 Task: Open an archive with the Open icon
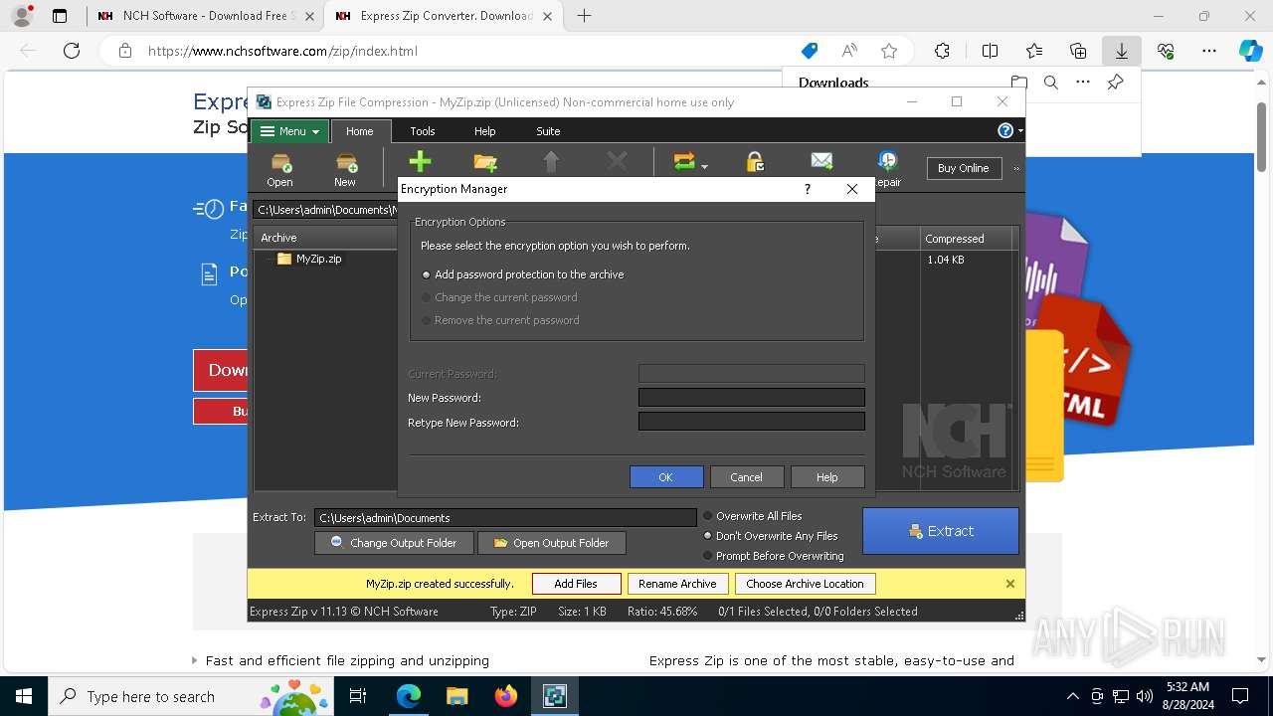tap(279, 168)
